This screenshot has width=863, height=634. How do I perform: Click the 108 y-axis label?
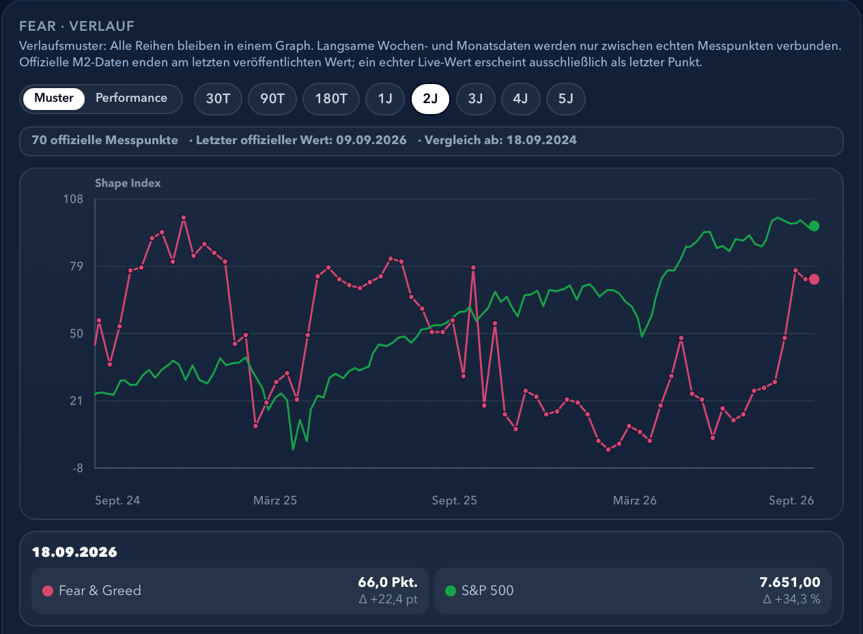click(73, 199)
